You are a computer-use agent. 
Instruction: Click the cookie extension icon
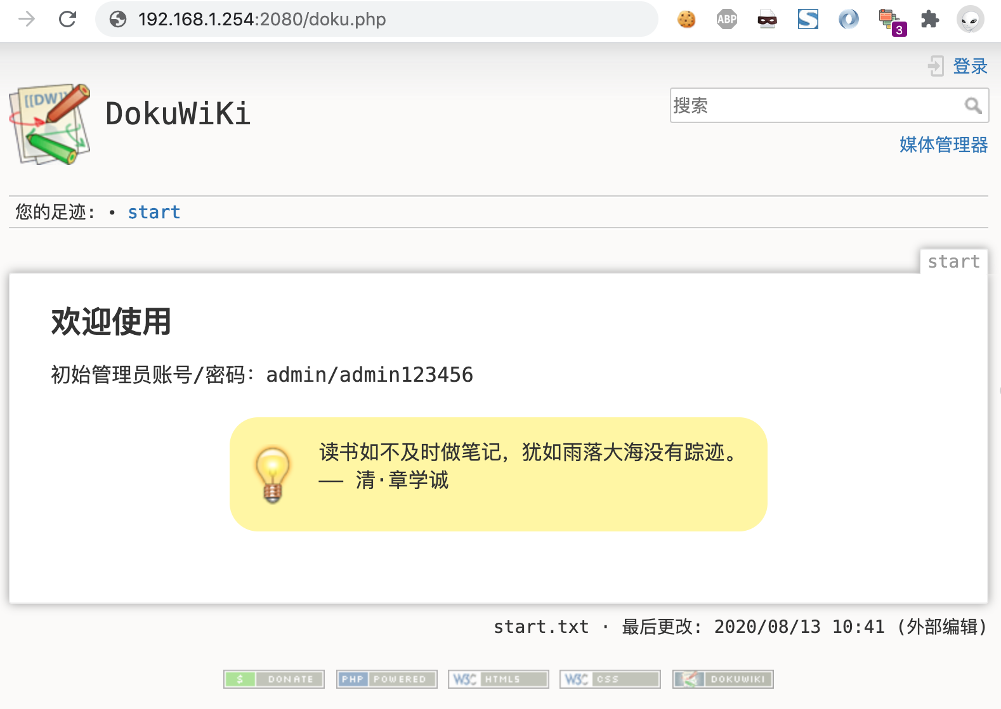686,20
